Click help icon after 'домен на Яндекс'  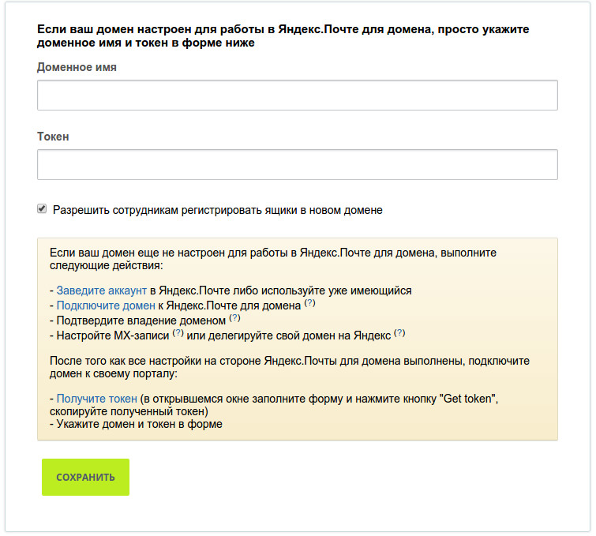coord(399,333)
